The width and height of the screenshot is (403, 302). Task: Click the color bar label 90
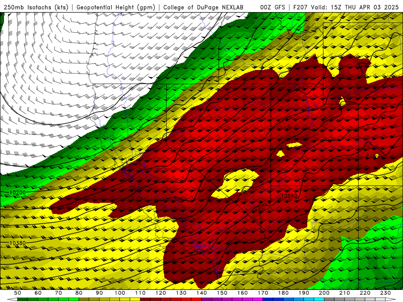tap(99, 293)
